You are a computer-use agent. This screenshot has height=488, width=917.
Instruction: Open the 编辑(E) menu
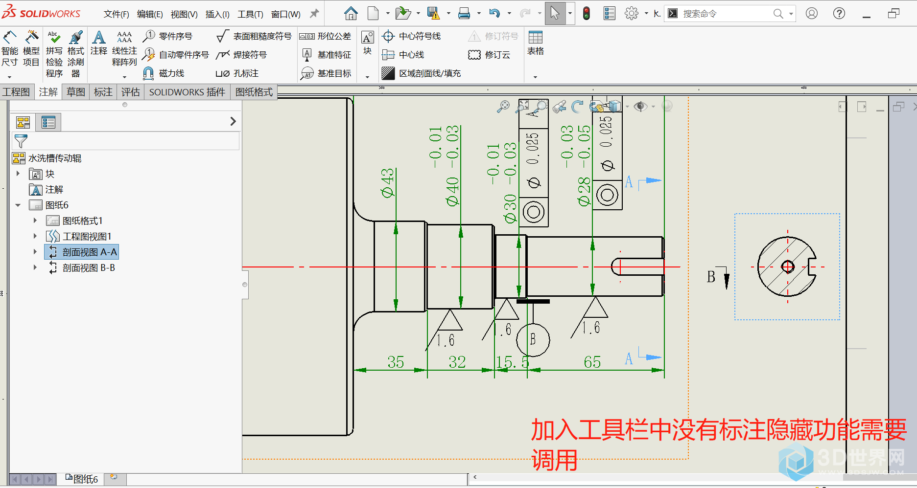(149, 14)
